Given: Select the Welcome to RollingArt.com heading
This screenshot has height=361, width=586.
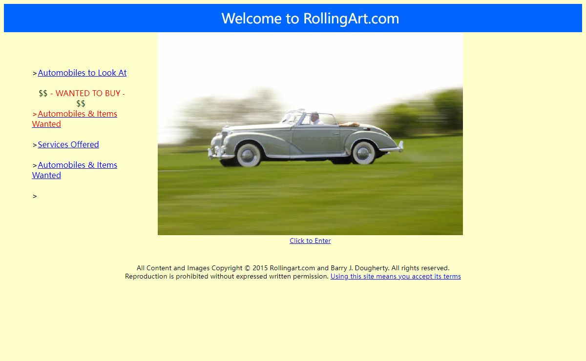Looking at the screenshot, I should point(310,19).
